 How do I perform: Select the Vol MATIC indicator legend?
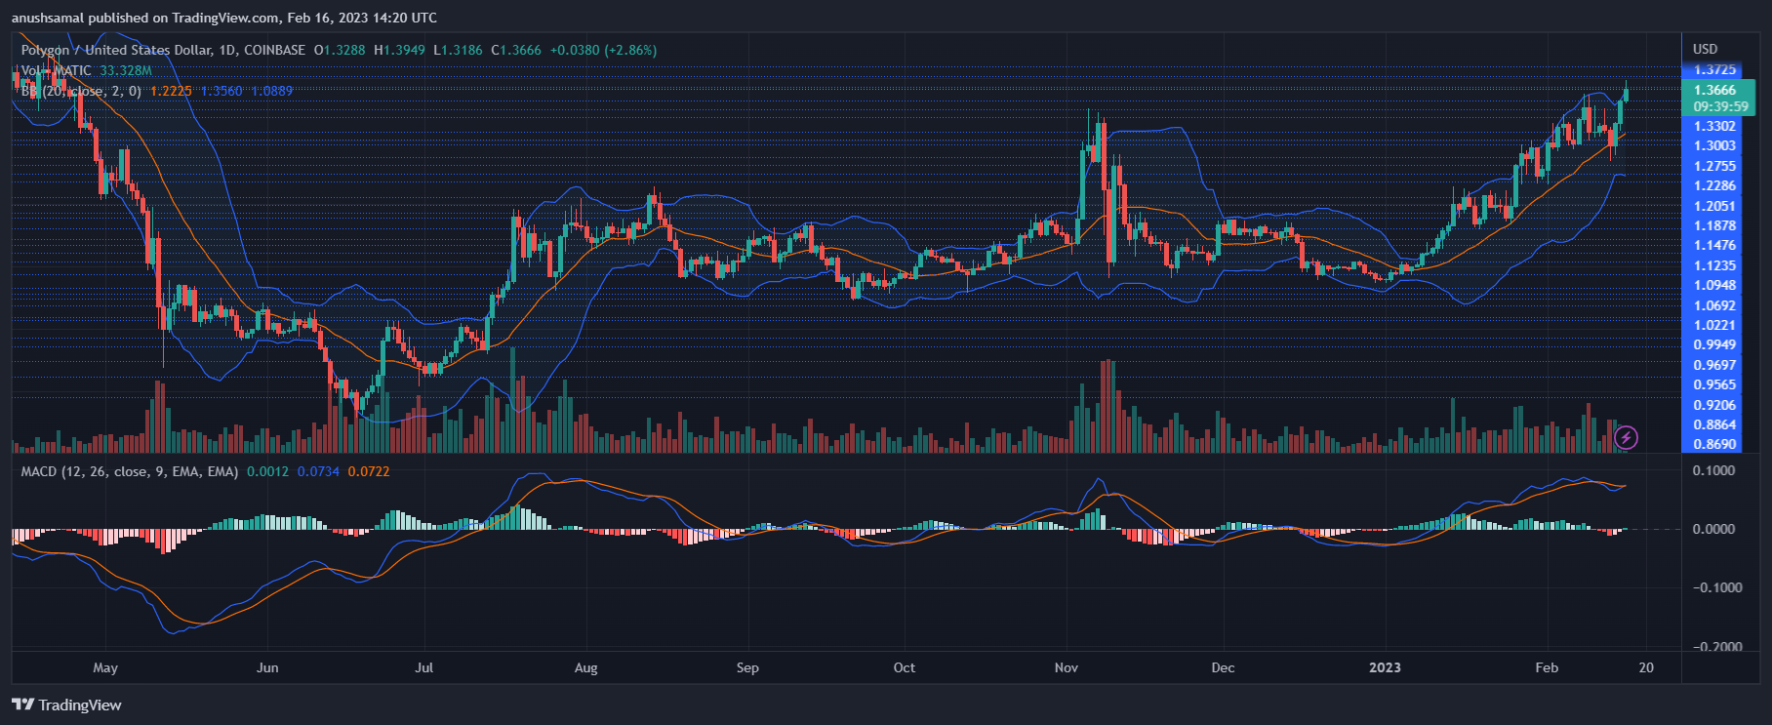(x=57, y=70)
